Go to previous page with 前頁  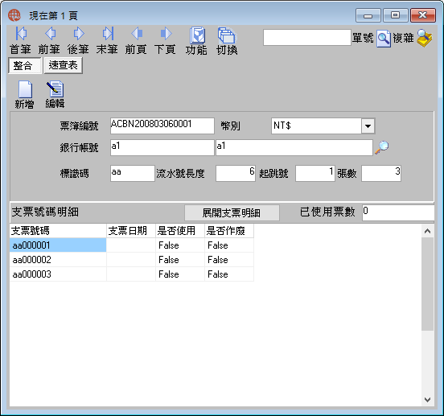137,34
